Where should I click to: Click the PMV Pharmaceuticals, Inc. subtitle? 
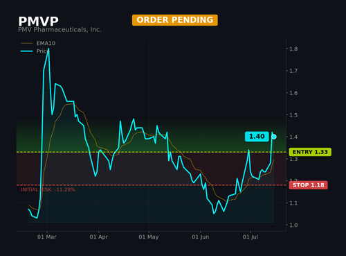coord(60,30)
